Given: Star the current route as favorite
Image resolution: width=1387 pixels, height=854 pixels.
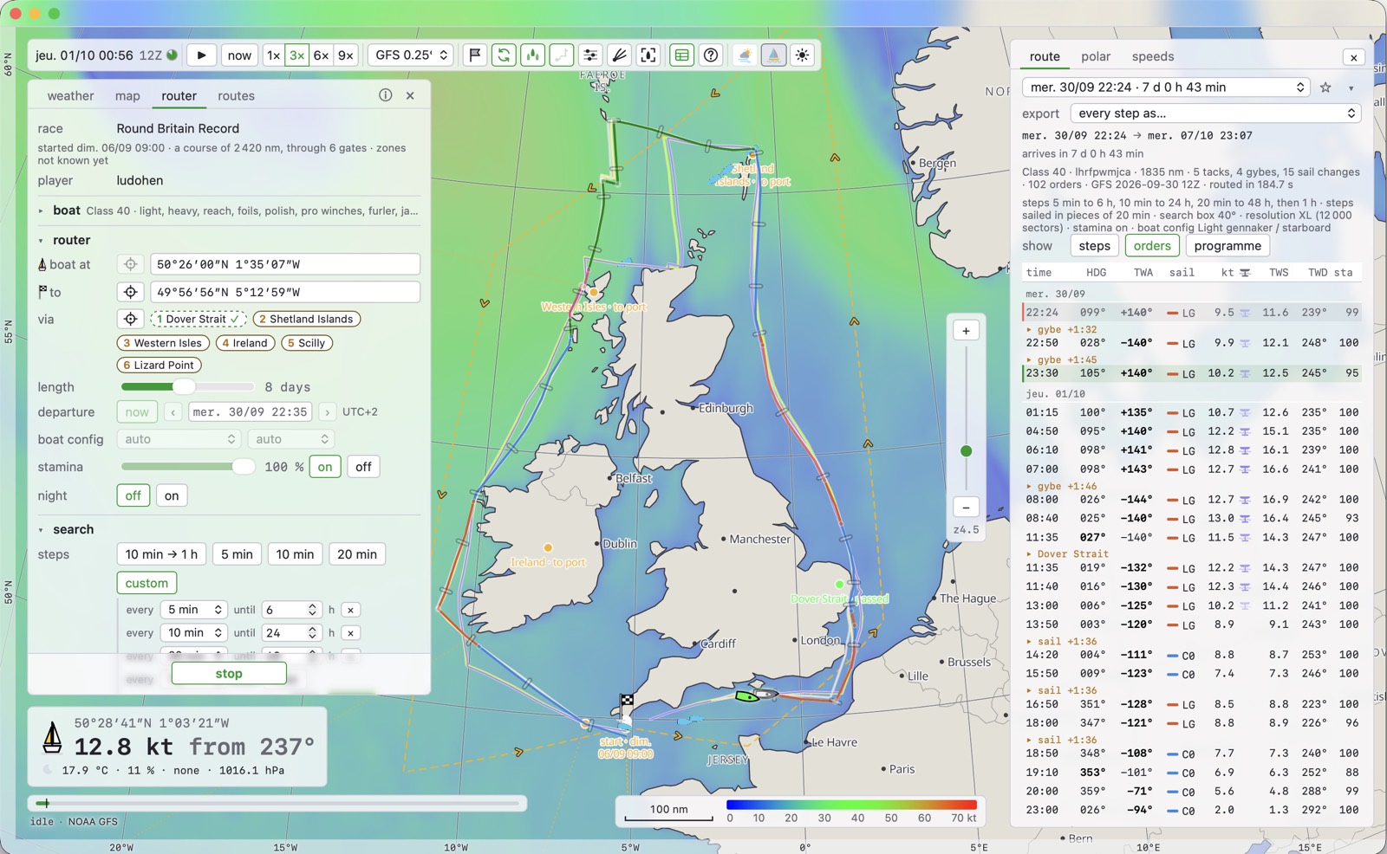Looking at the screenshot, I should (x=1325, y=87).
